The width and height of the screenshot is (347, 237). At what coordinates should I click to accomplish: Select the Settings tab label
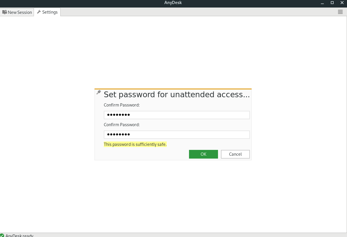50,12
